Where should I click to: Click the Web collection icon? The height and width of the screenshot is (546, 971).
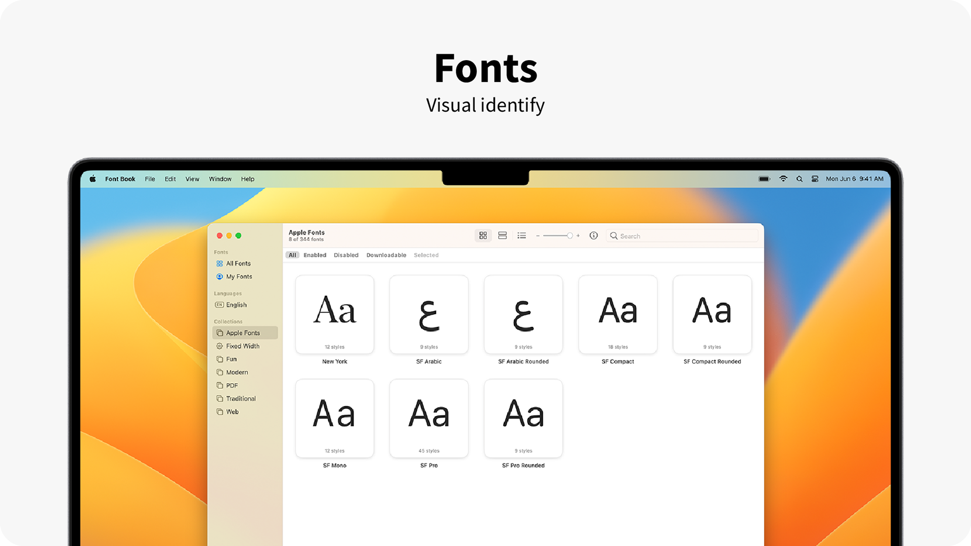tap(219, 412)
